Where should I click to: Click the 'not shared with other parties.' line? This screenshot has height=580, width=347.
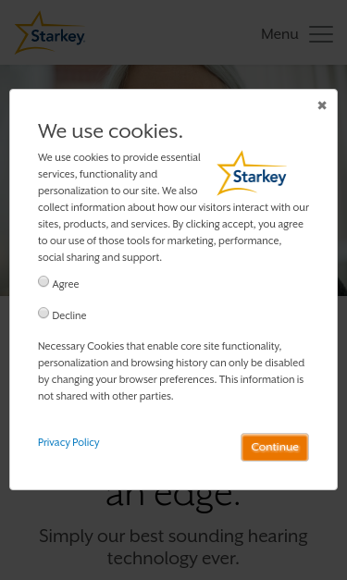[x=105, y=396]
